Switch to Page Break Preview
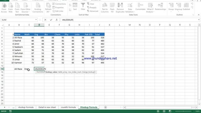This screenshot has width=201, height=113. point(170,111)
